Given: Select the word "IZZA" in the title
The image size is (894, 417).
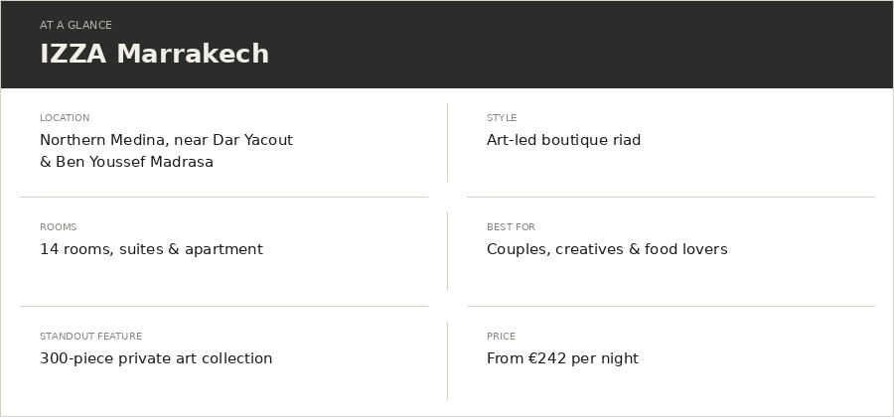Looking at the screenshot, I should [73, 54].
